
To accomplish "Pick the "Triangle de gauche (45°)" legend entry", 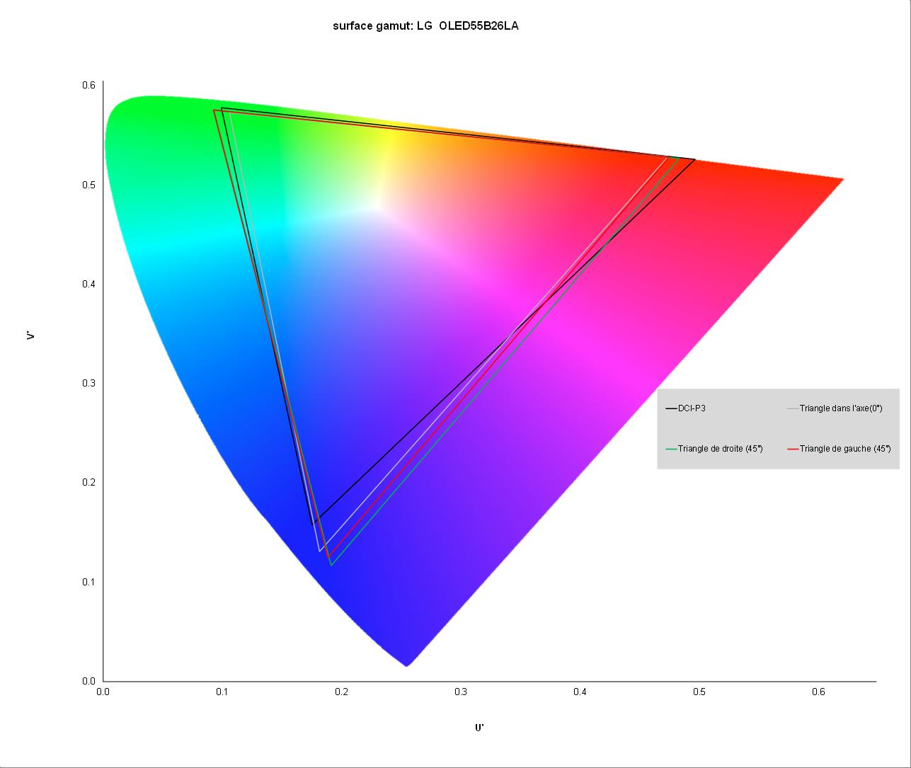I will pyautogui.click(x=844, y=449).
